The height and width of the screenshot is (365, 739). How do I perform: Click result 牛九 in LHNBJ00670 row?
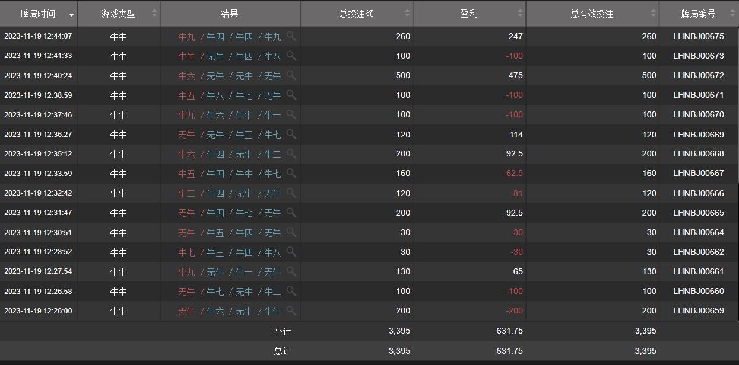tap(186, 115)
